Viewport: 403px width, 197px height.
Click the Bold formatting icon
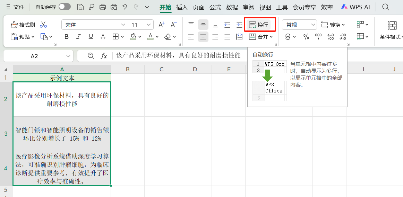tap(67, 37)
